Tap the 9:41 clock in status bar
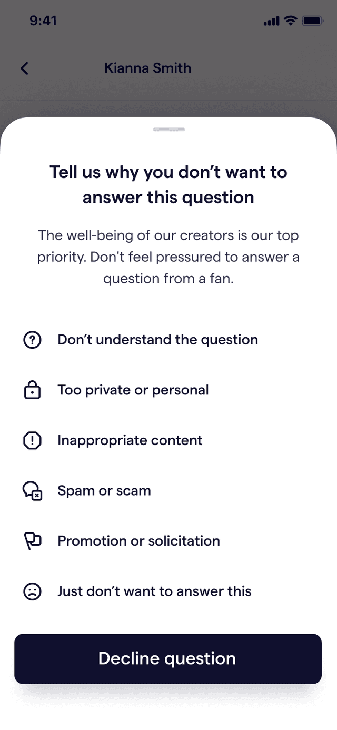This screenshot has width=337, height=730. pyautogui.click(x=43, y=21)
